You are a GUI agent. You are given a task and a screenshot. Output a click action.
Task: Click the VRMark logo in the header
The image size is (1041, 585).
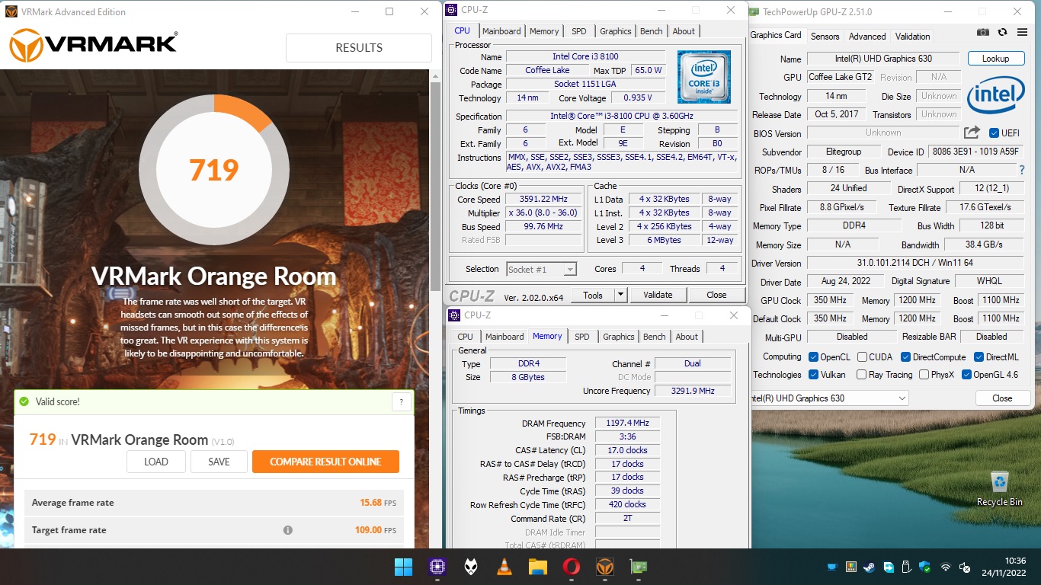point(93,46)
